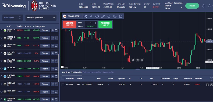Reset chart zoom with grid icon
The image size is (213, 102).
tap(137, 60)
